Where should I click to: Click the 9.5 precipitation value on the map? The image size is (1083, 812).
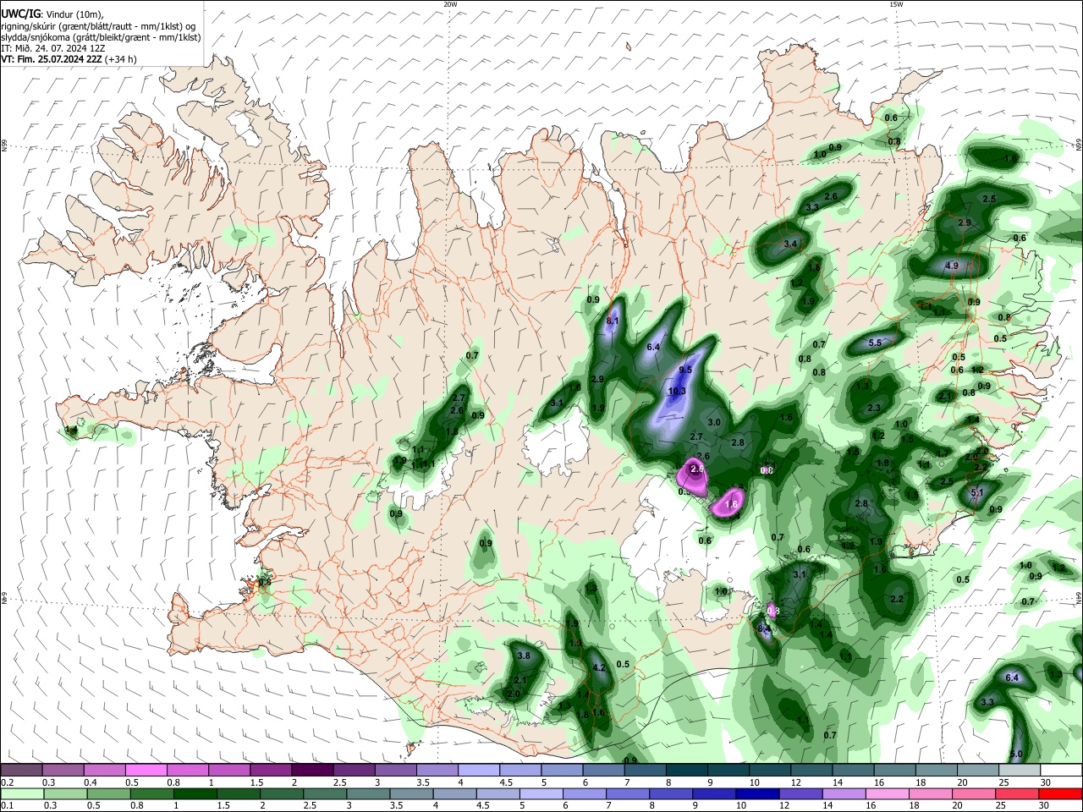(x=686, y=370)
